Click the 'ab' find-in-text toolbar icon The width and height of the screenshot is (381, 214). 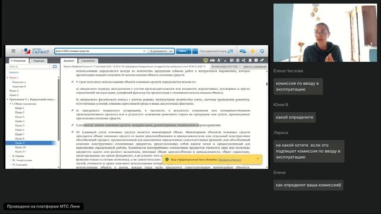point(212,60)
